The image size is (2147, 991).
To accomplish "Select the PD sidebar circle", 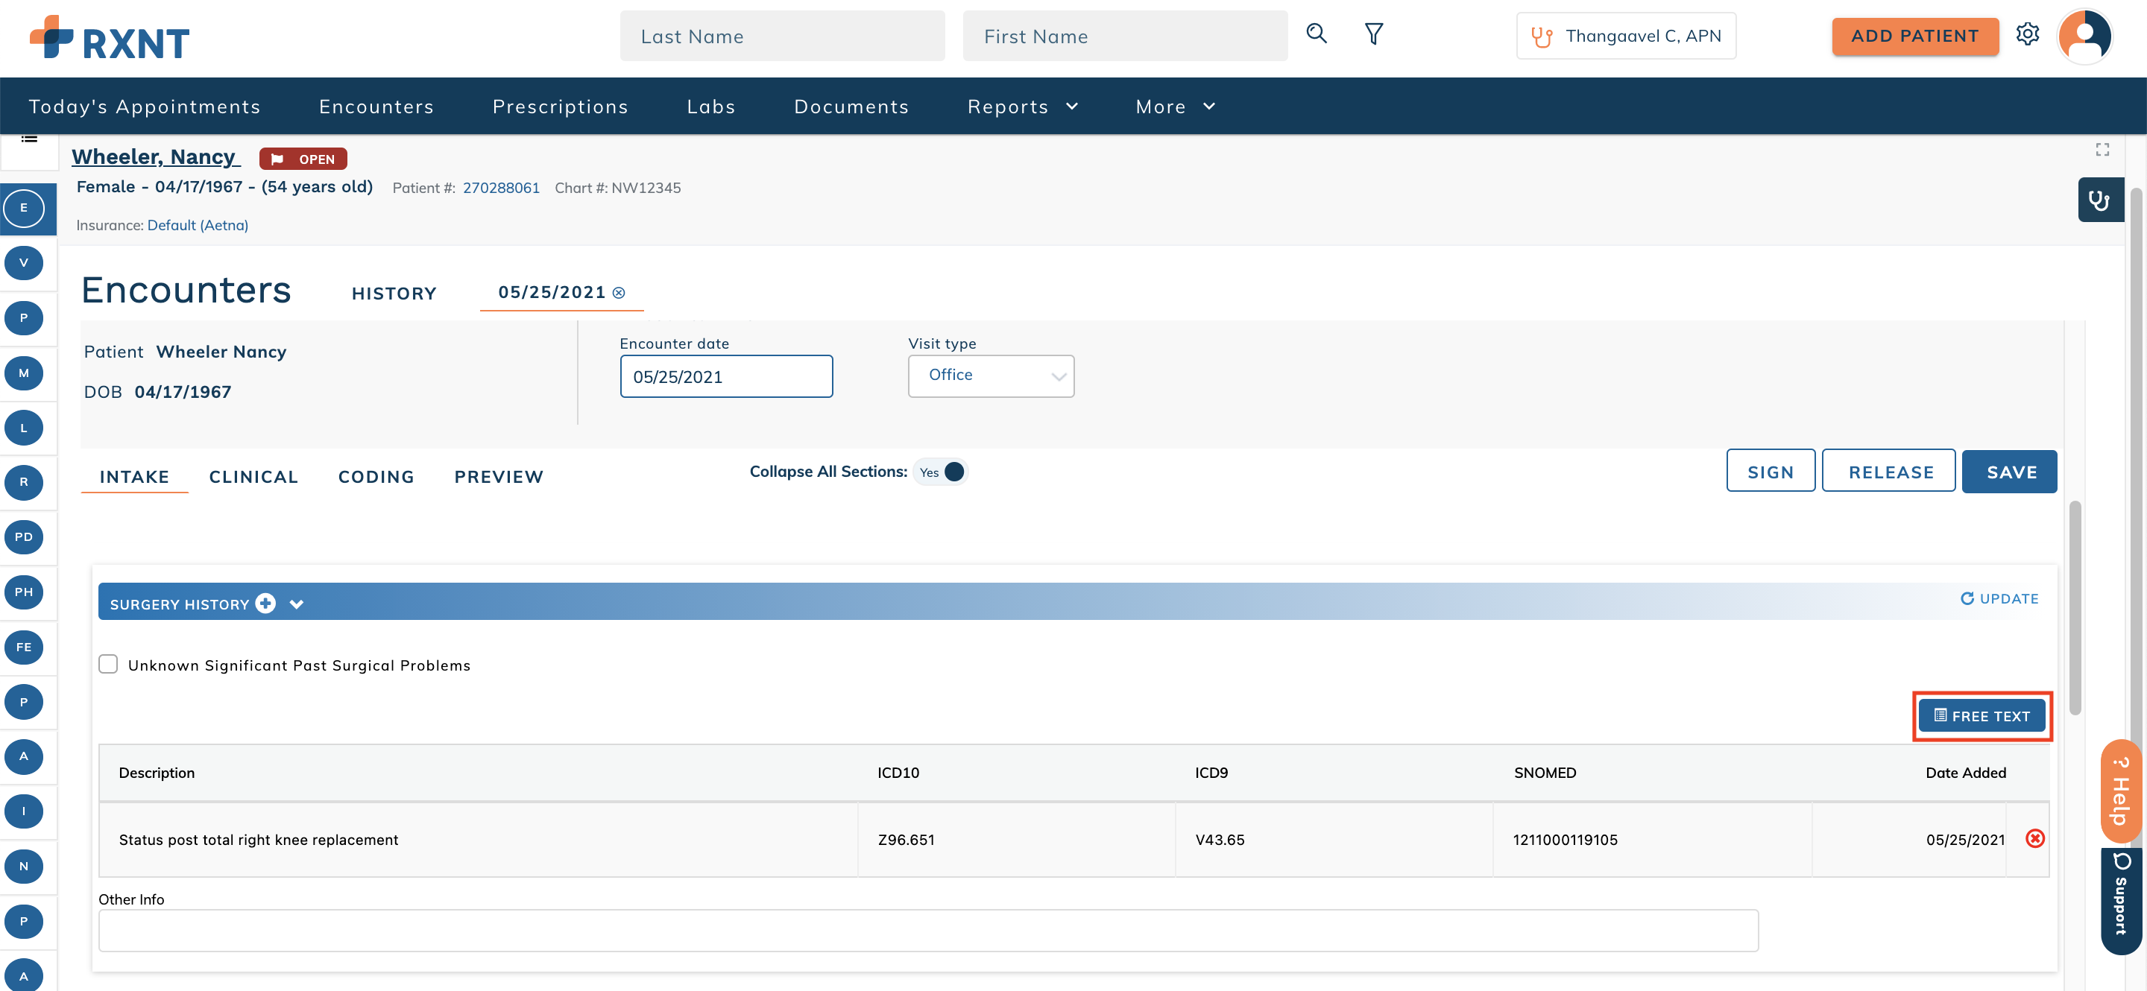I will 23,537.
